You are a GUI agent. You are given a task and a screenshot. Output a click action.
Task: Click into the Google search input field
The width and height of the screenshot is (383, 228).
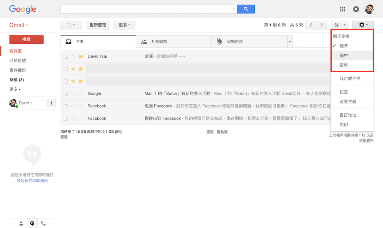click(147, 9)
